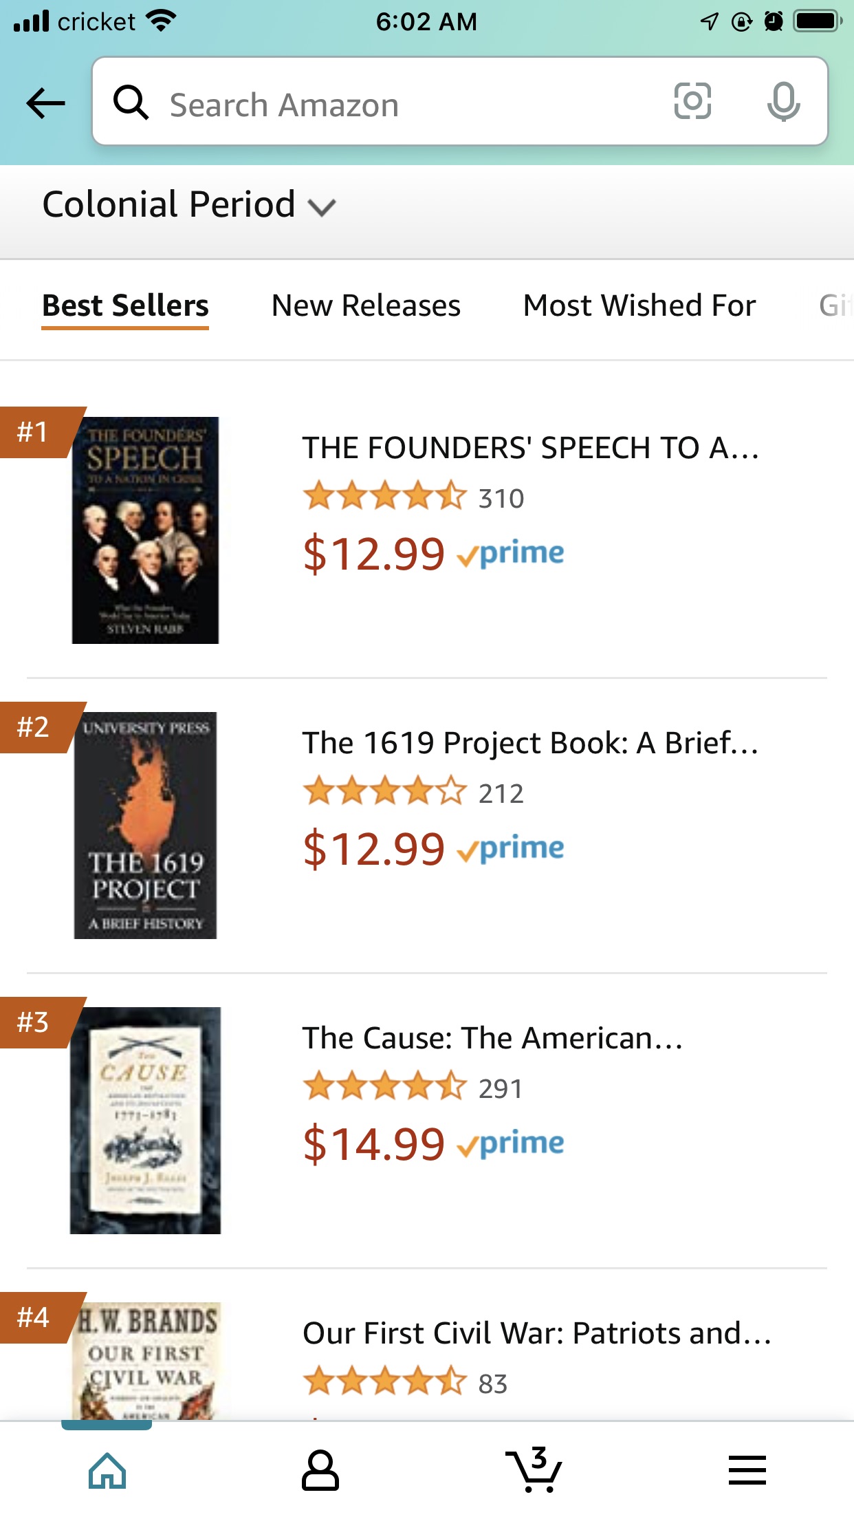Open The Founders' Speech book title

click(531, 448)
